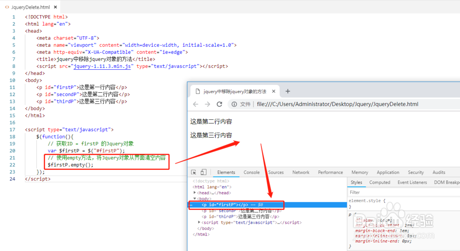This screenshot has height=251, width=460.
Task: Select the doctype html DOM node
Action: tap(211, 181)
